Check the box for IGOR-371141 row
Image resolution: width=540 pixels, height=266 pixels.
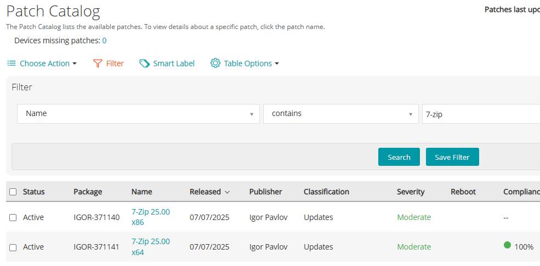[13, 247]
